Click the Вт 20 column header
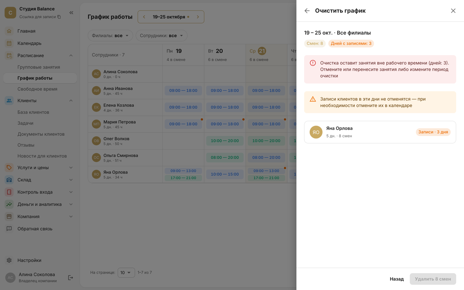The image size is (464, 290). (x=225, y=55)
